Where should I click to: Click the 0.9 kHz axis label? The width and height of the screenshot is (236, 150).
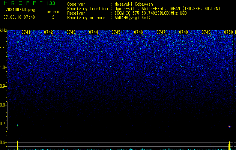point(3,86)
